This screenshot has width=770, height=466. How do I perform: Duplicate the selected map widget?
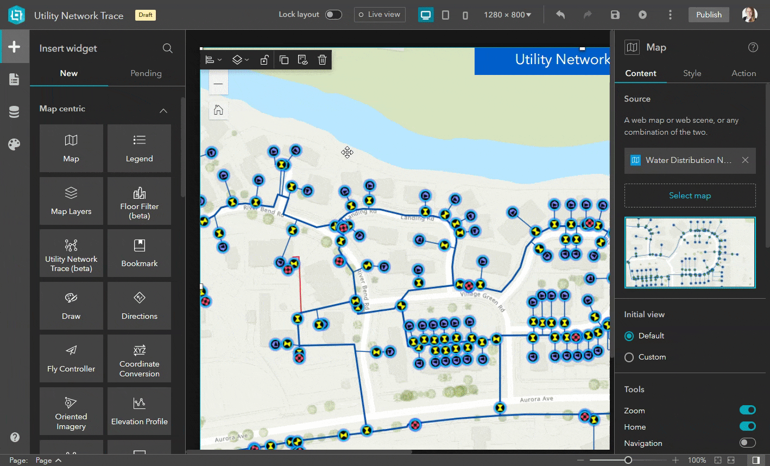click(284, 60)
